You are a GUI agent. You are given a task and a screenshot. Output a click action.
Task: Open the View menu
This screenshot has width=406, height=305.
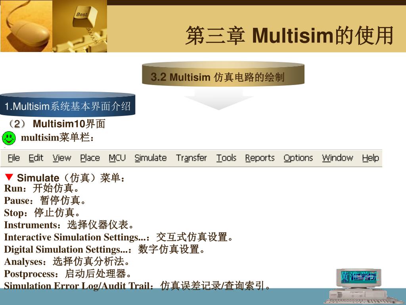(61, 158)
